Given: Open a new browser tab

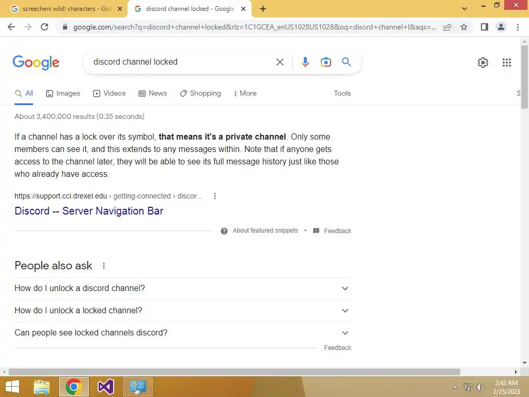Looking at the screenshot, I should tap(263, 9).
